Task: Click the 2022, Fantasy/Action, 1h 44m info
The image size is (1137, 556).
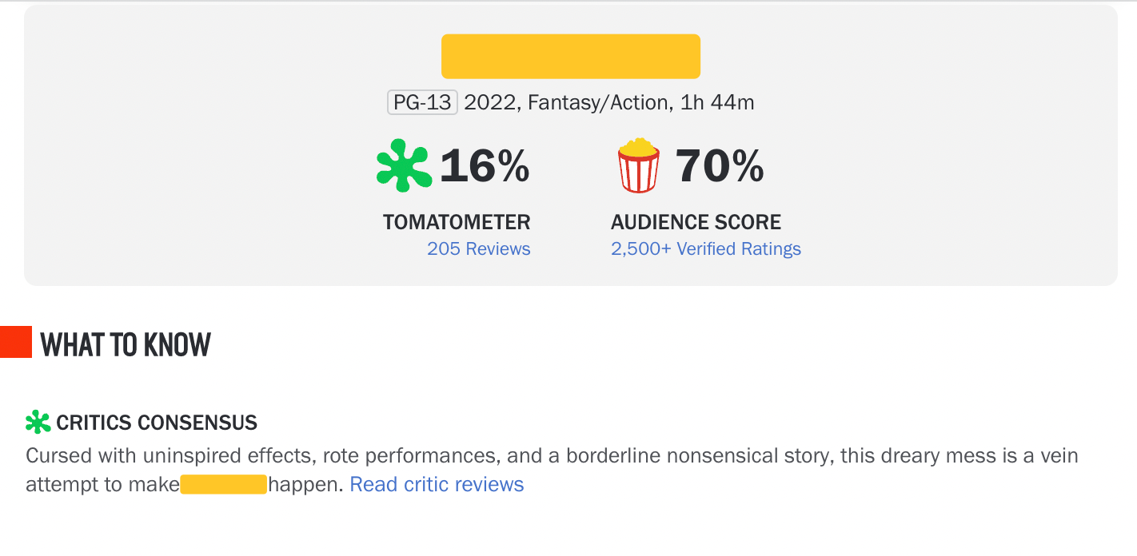Action: point(608,102)
